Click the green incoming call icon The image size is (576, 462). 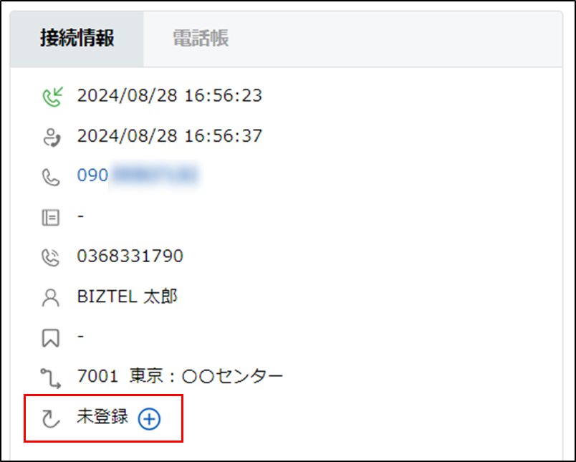point(50,95)
